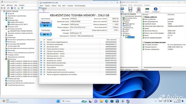Show hidden tray icons chevron
This screenshot has height=104, width=186.
tap(156, 101)
